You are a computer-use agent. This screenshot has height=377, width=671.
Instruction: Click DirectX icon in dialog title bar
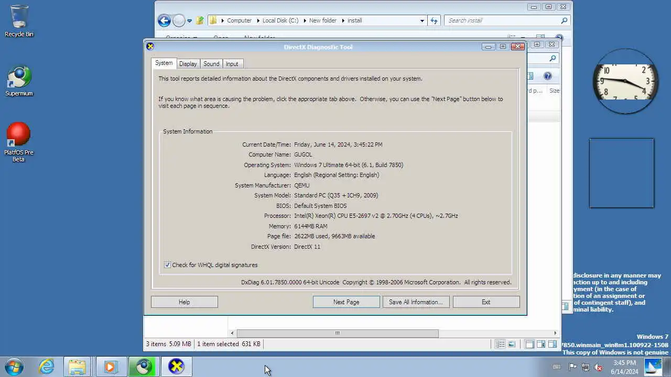coord(150,47)
